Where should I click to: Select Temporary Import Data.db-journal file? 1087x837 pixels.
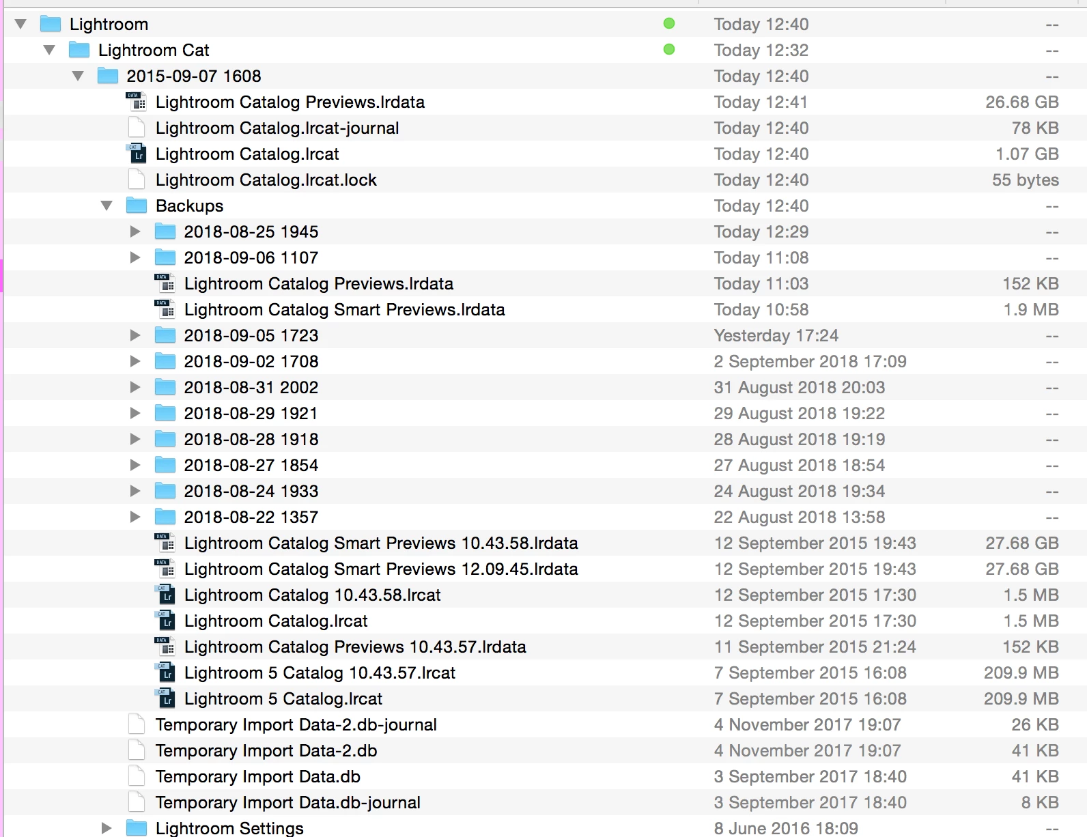coord(287,802)
